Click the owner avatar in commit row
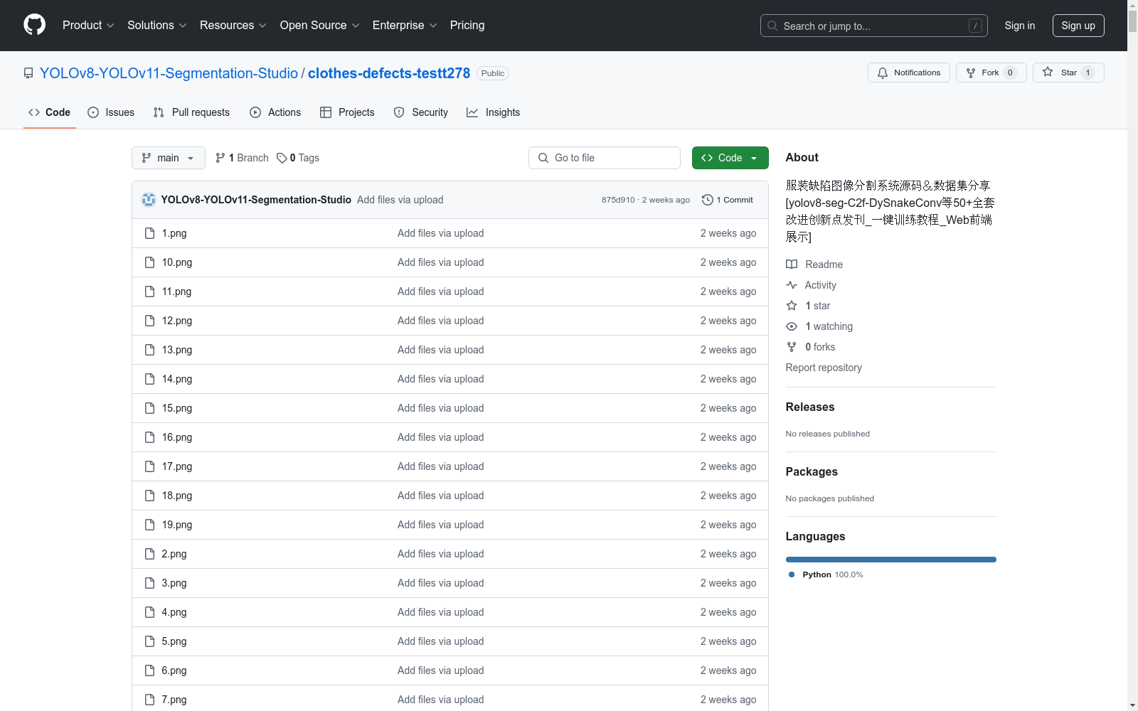Viewport: 1138px width, 711px height. [149, 200]
